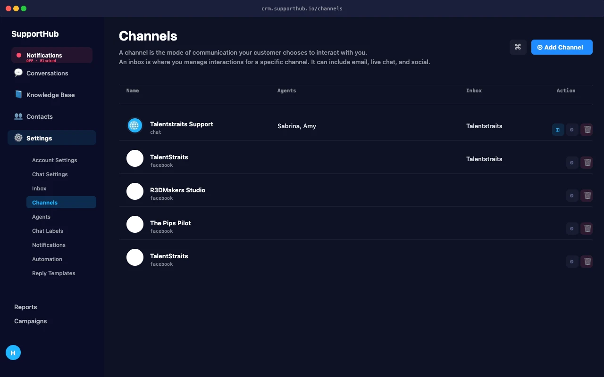Open Conversations from the sidebar
The height and width of the screenshot is (377, 604).
point(47,73)
